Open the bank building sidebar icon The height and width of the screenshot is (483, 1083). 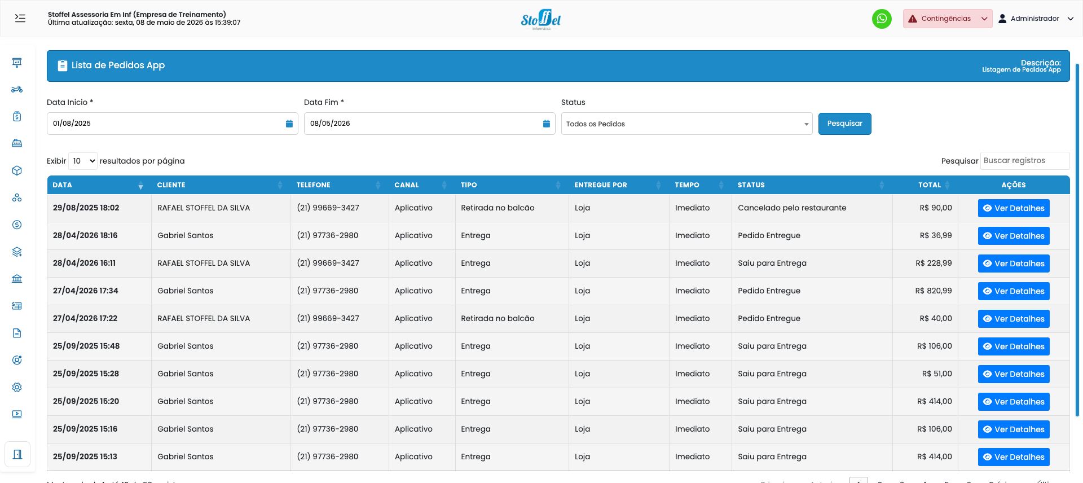pos(17,279)
